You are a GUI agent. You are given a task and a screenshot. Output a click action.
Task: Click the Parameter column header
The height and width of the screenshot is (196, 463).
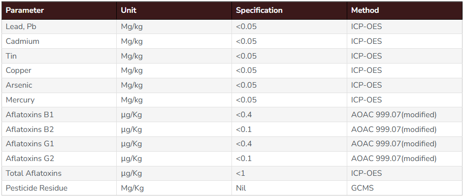point(59,10)
